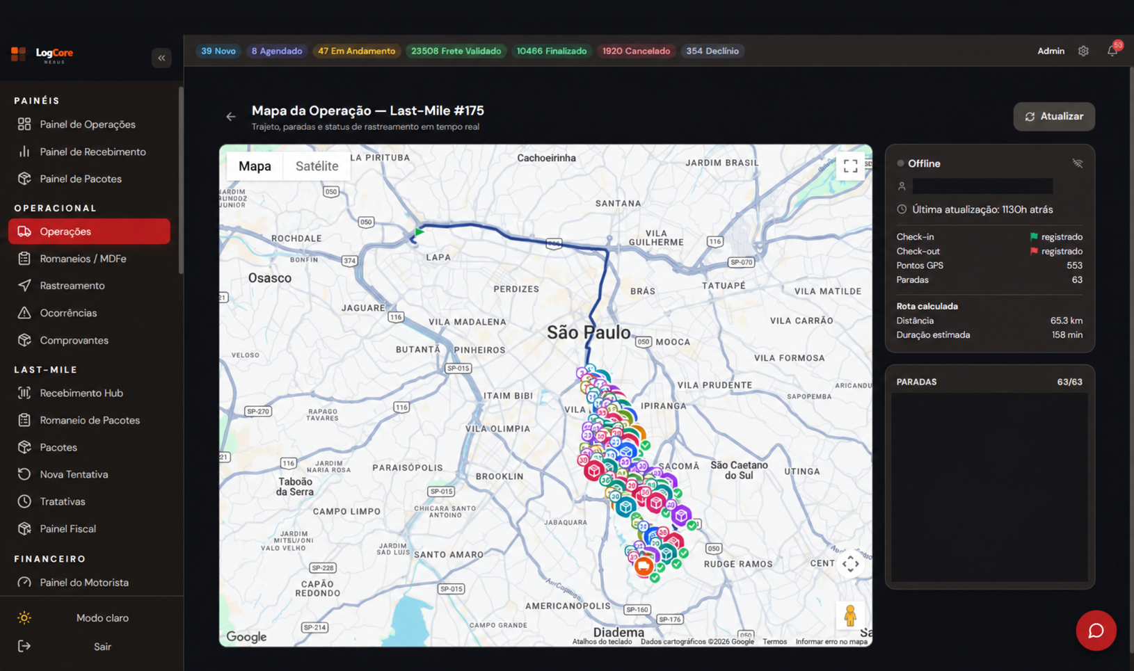The height and width of the screenshot is (671, 1134).
Task: Switch map to Satélite view
Action: coord(317,166)
